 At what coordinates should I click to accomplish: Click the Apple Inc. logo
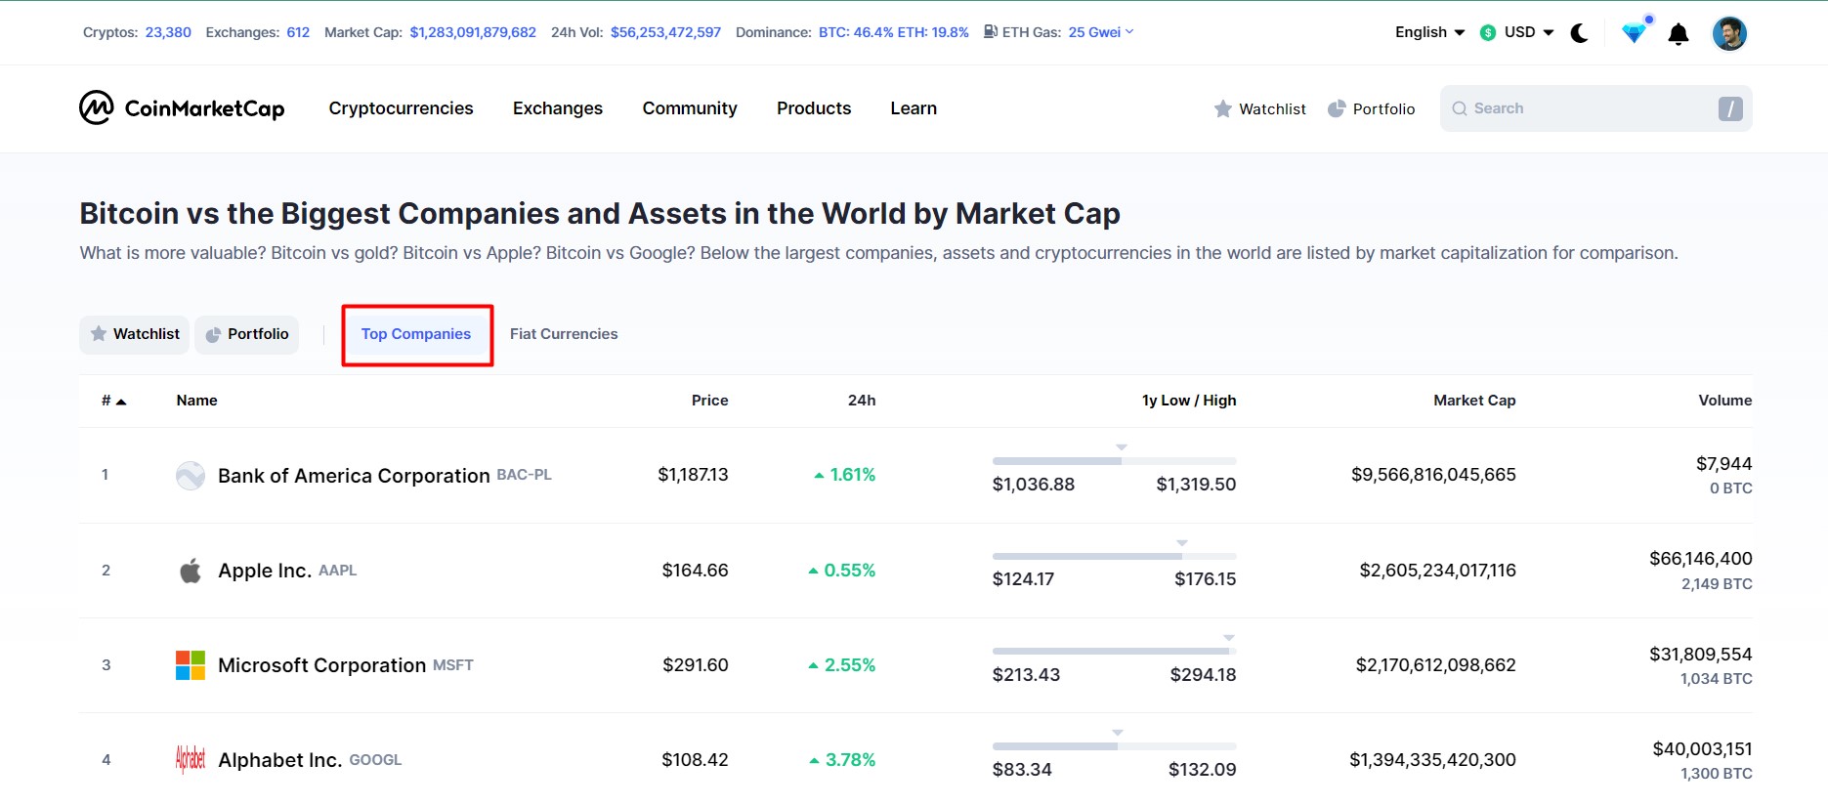191,571
